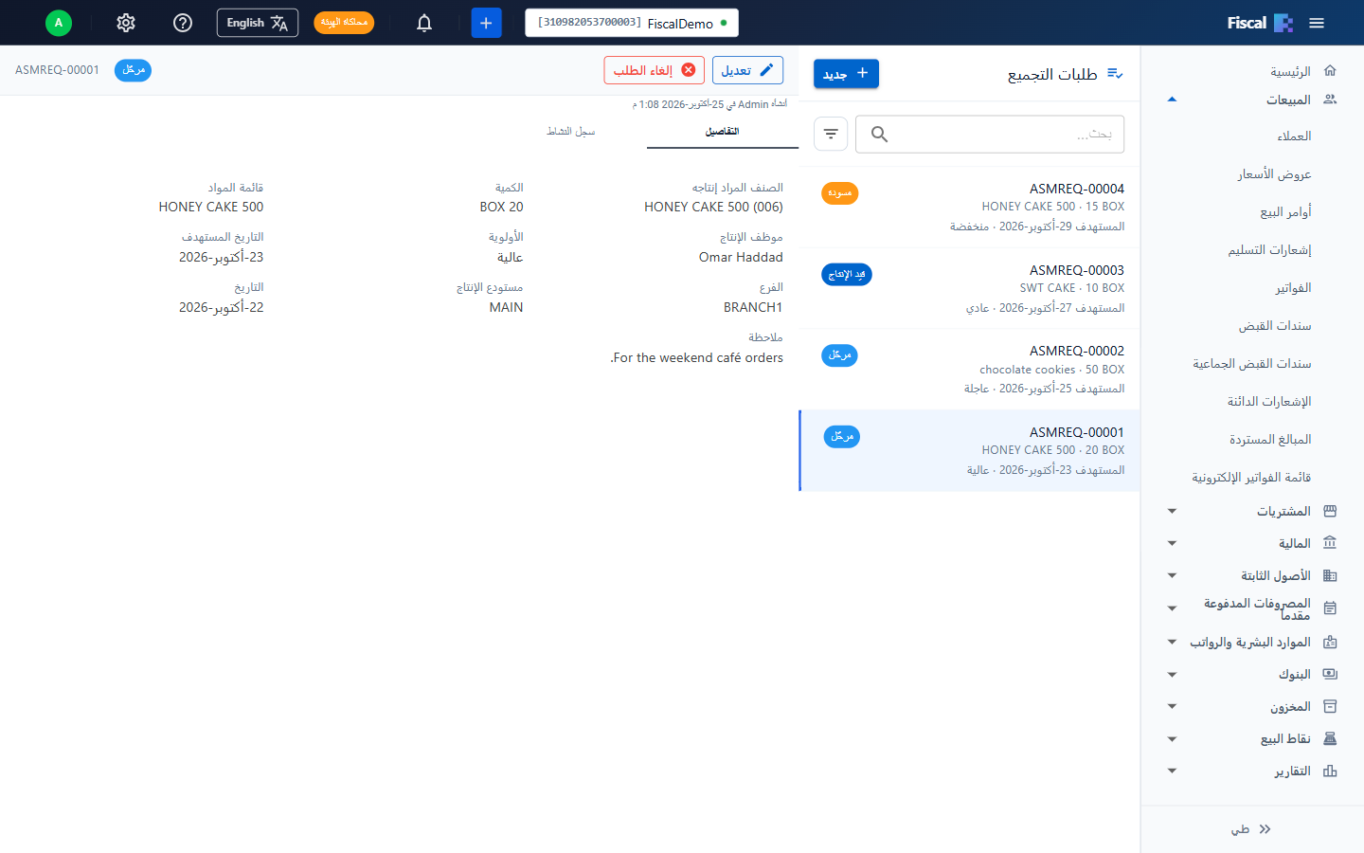Open the help question mark icon
Image resolution: width=1364 pixels, height=853 pixels.
coord(183,23)
